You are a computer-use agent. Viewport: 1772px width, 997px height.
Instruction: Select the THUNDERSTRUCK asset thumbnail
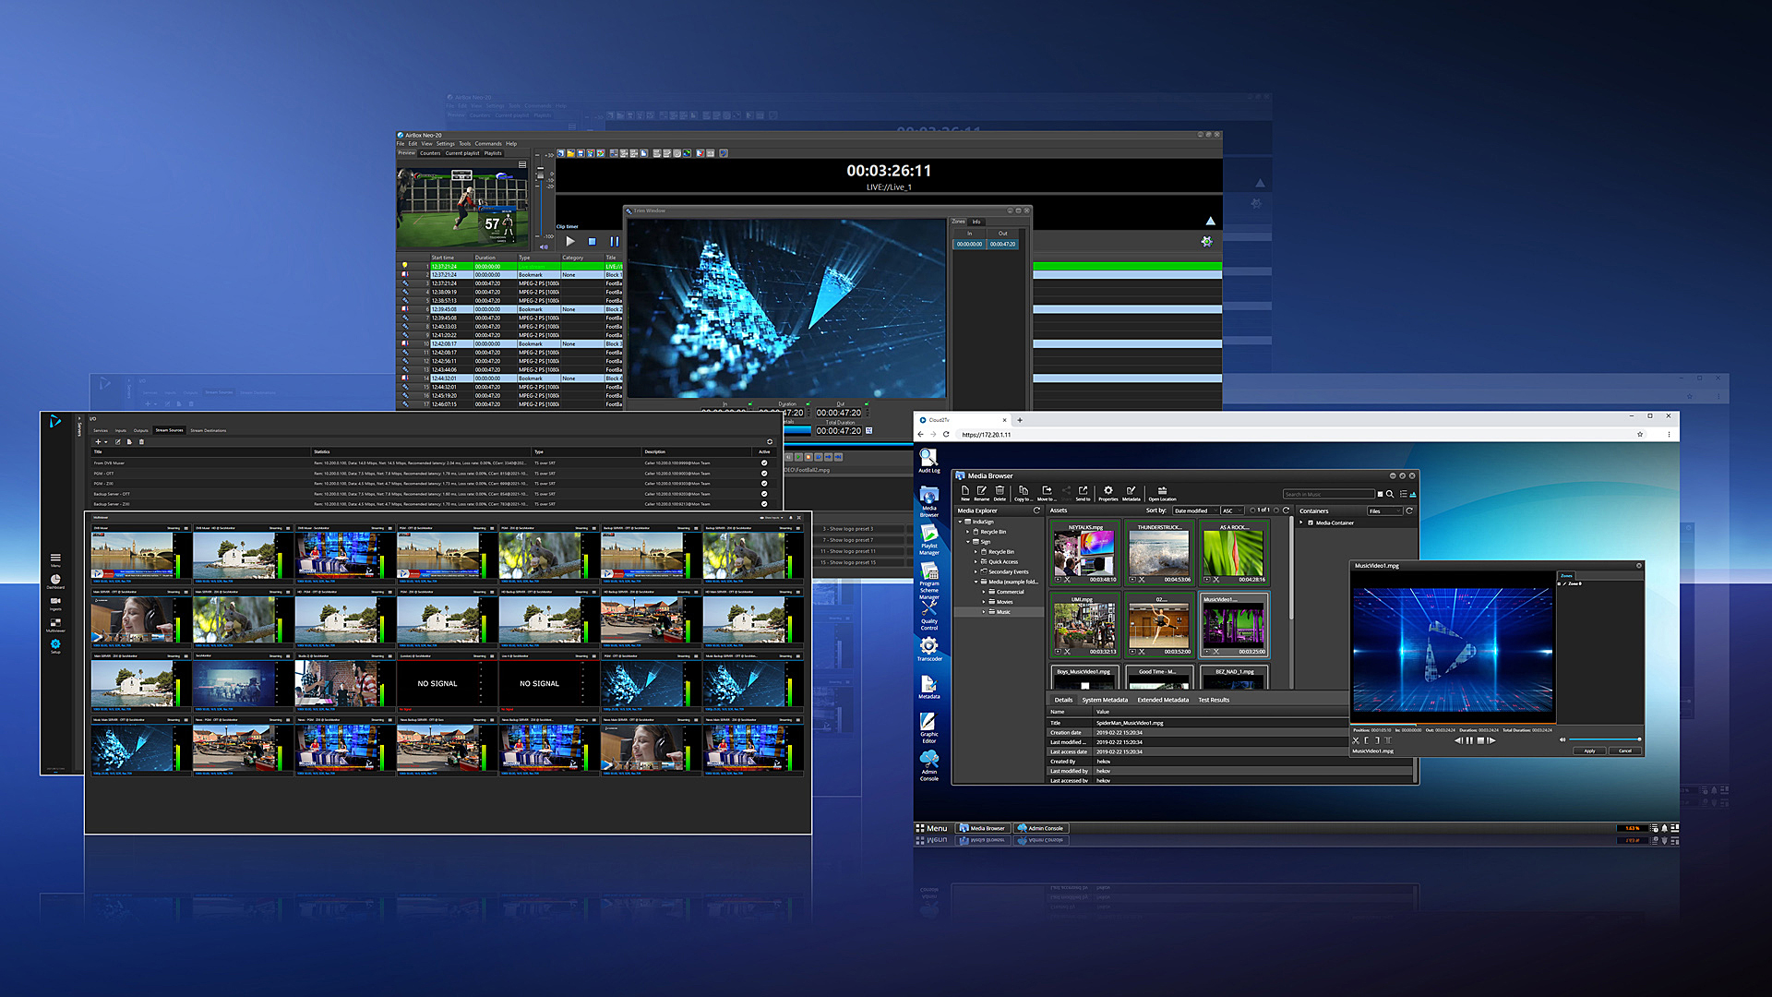coord(1159,554)
